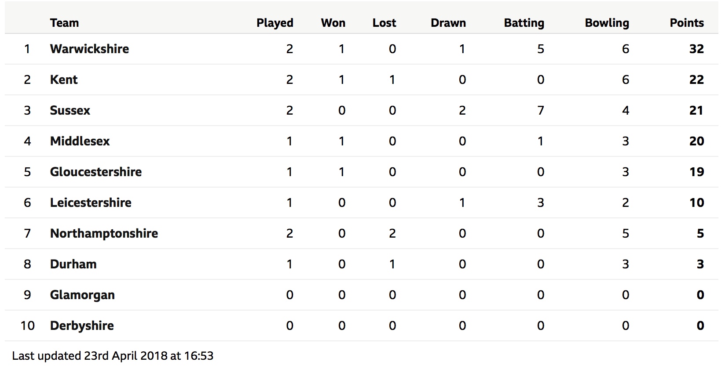
Task: Click the Kent team name
Action: coord(64,80)
